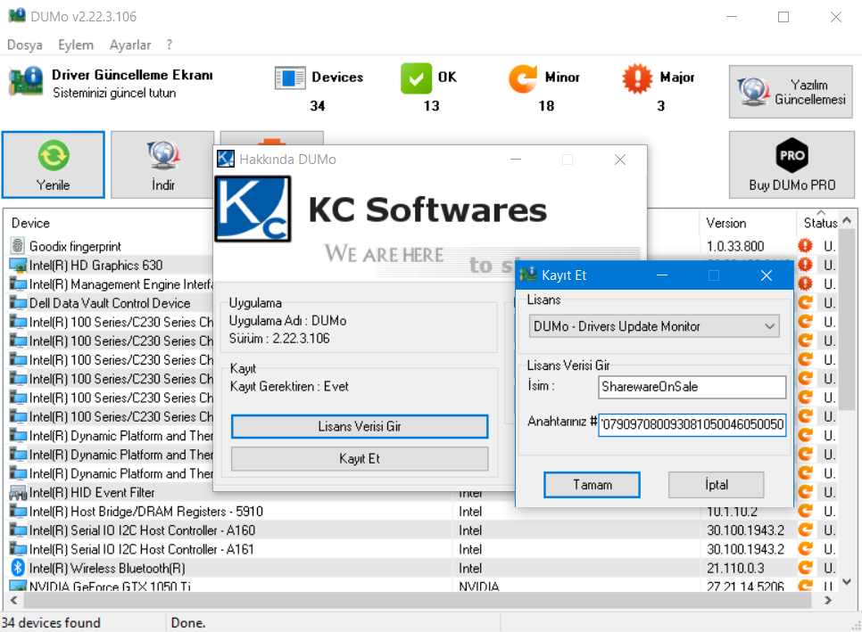Viewport: 862px width, 632px height.
Task: Select Intel(R) Host Bridge/DRAM Registers - 5910
Action: (145, 511)
